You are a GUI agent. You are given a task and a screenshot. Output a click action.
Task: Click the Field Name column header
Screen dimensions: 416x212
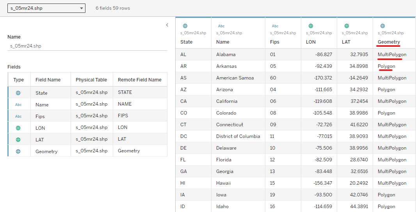tap(48, 80)
